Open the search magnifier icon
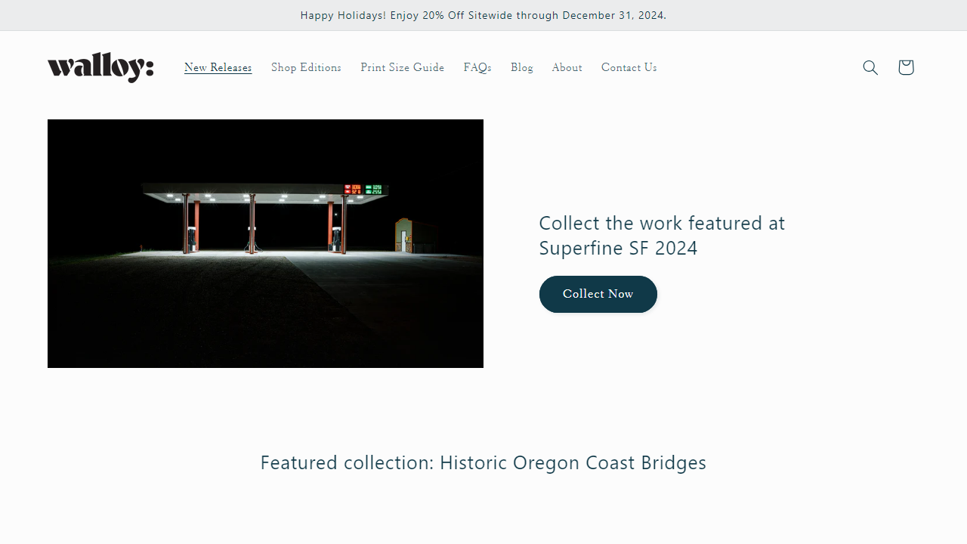This screenshot has height=544, width=967. click(x=870, y=67)
